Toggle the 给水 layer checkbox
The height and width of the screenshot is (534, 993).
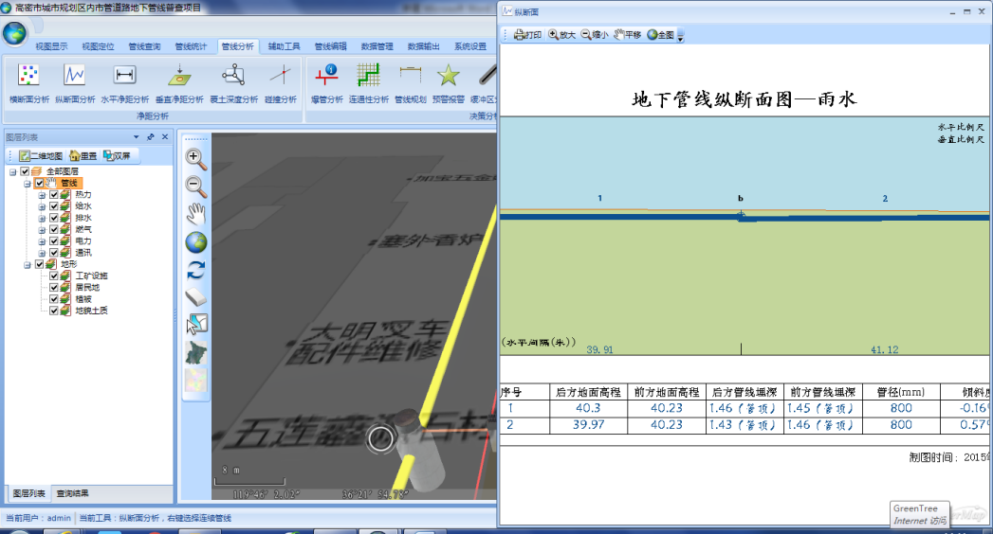[54, 206]
